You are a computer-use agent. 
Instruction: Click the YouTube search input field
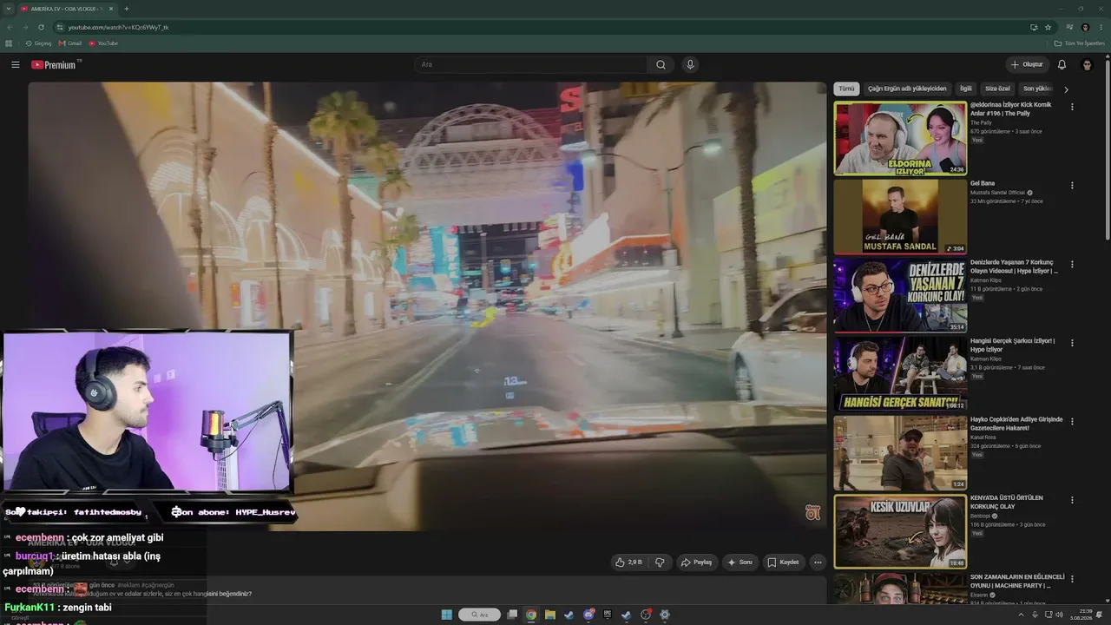pos(531,65)
